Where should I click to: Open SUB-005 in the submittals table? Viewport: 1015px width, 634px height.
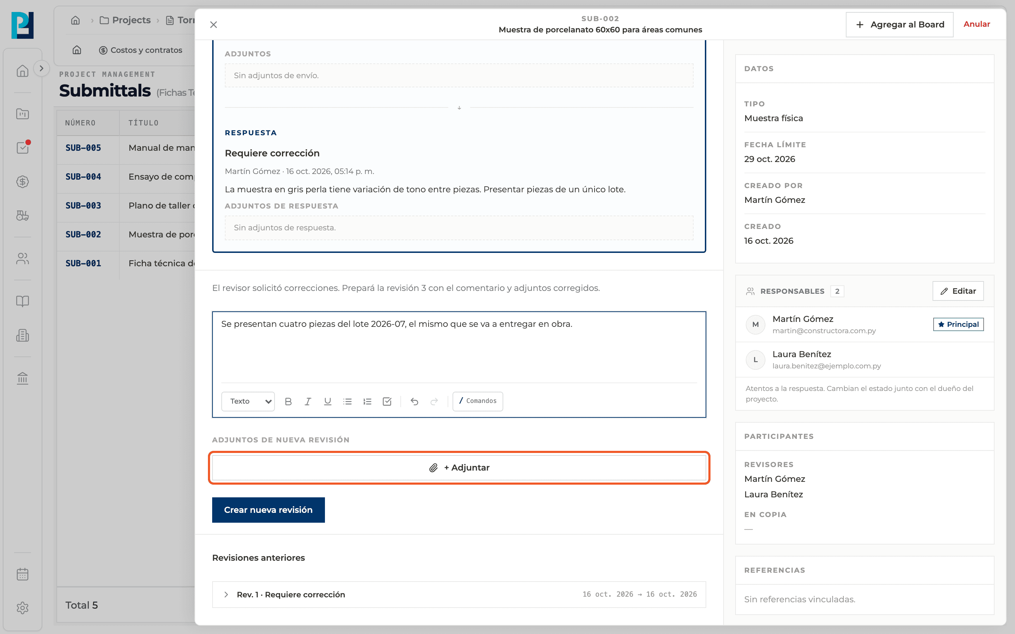(83, 148)
